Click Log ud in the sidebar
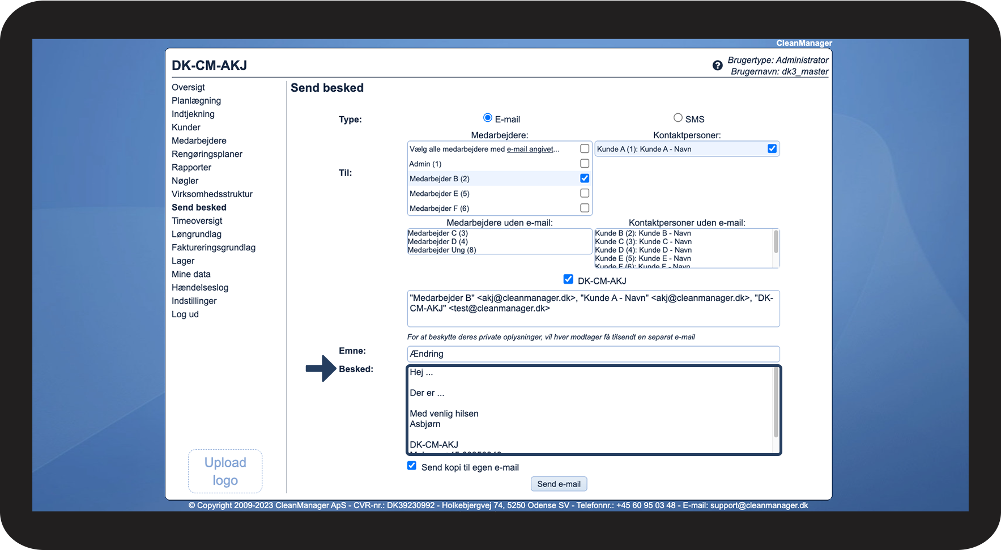This screenshot has height=550, width=1001. click(185, 314)
